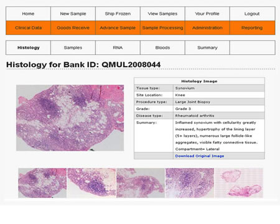Open the Administration menu

[x=207, y=27]
